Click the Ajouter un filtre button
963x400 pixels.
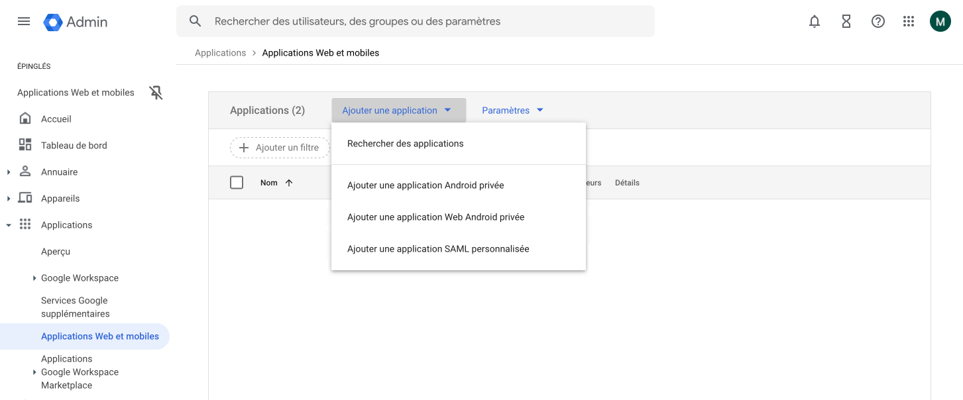click(280, 148)
